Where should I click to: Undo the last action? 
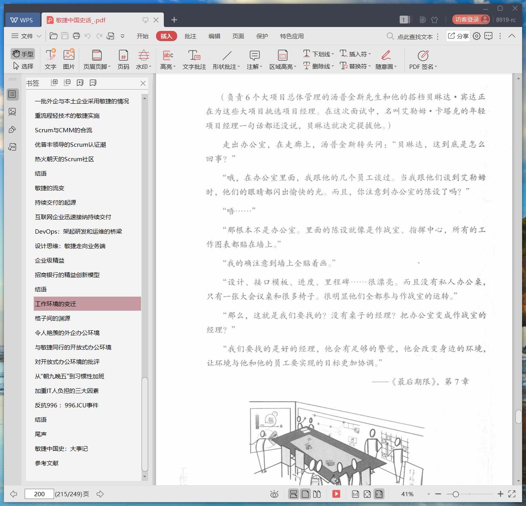[x=88, y=36]
